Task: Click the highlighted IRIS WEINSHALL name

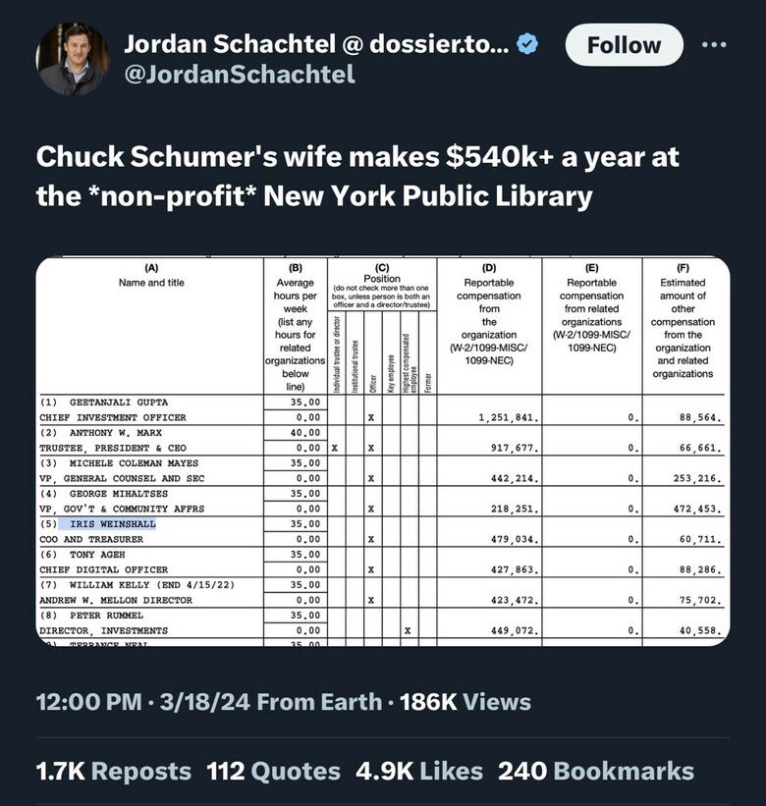Action: coord(113,524)
